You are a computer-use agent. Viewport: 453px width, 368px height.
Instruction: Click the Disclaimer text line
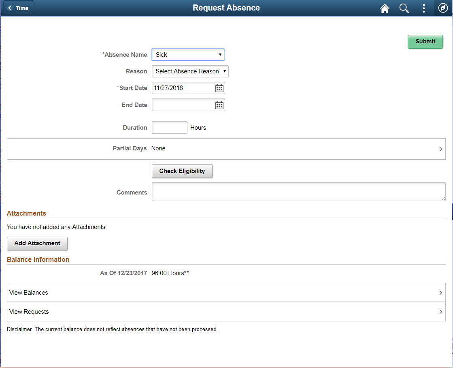pos(113,329)
